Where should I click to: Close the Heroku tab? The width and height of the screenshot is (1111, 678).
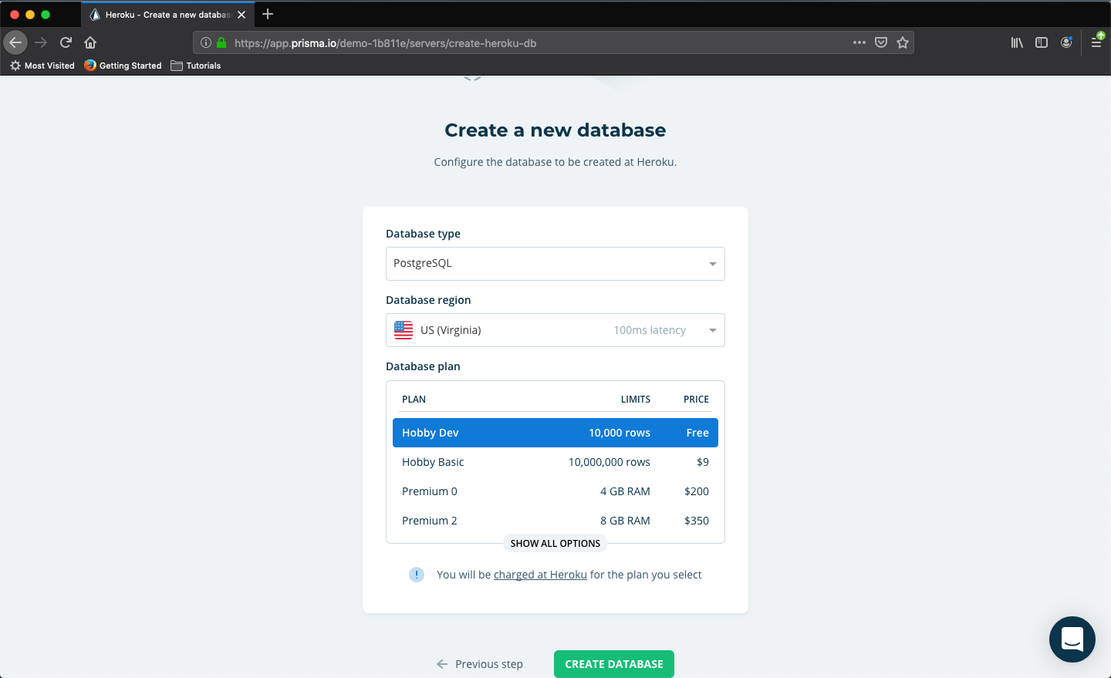(241, 15)
